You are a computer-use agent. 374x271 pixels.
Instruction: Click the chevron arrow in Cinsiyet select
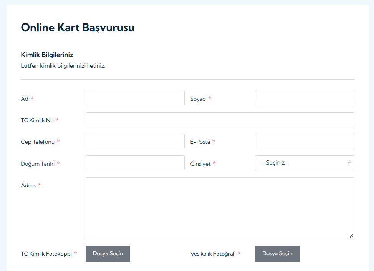point(349,163)
